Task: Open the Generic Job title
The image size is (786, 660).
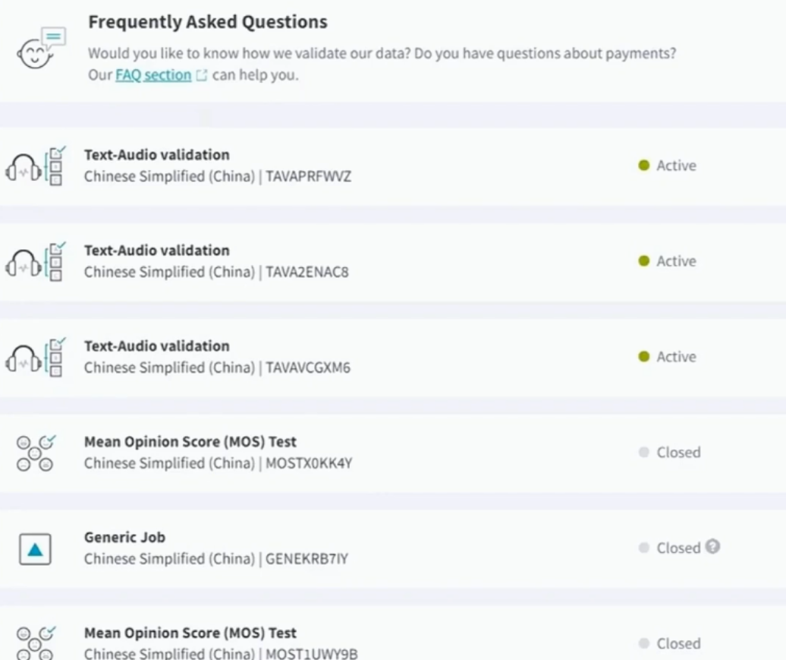Action: pos(124,538)
